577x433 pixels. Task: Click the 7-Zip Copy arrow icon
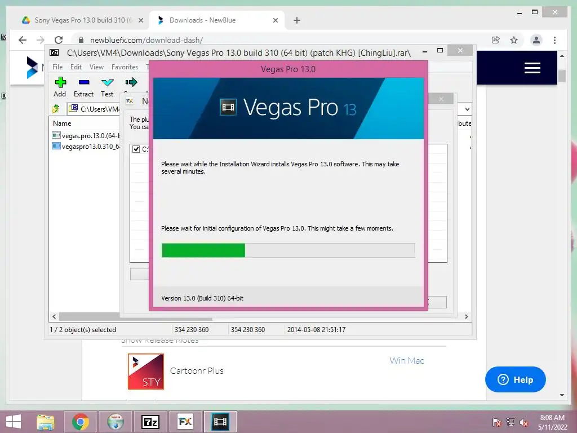coord(131,82)
